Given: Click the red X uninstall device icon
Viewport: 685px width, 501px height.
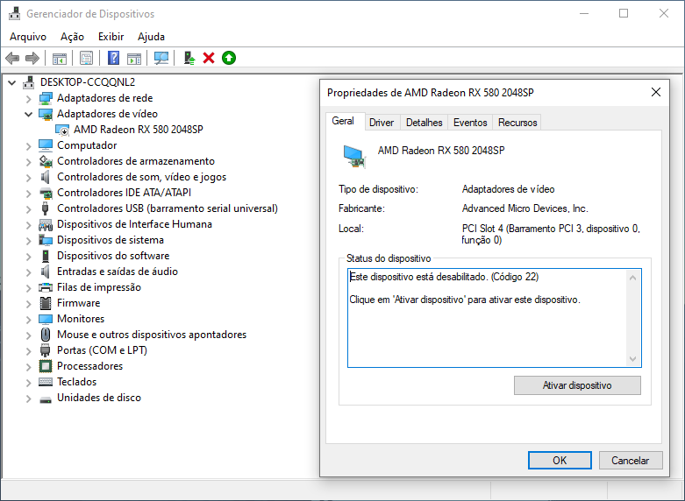Looking at the screenshot, I should pos(209,58).
